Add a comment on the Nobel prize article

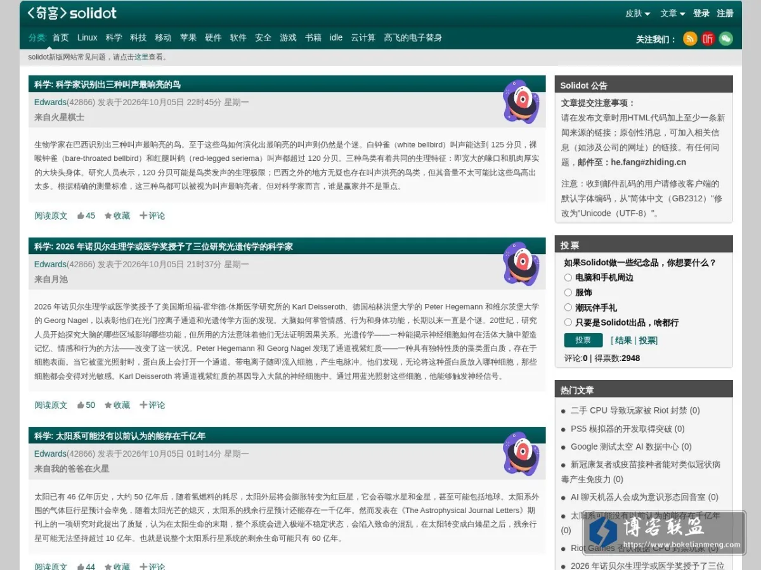[152, 405]
